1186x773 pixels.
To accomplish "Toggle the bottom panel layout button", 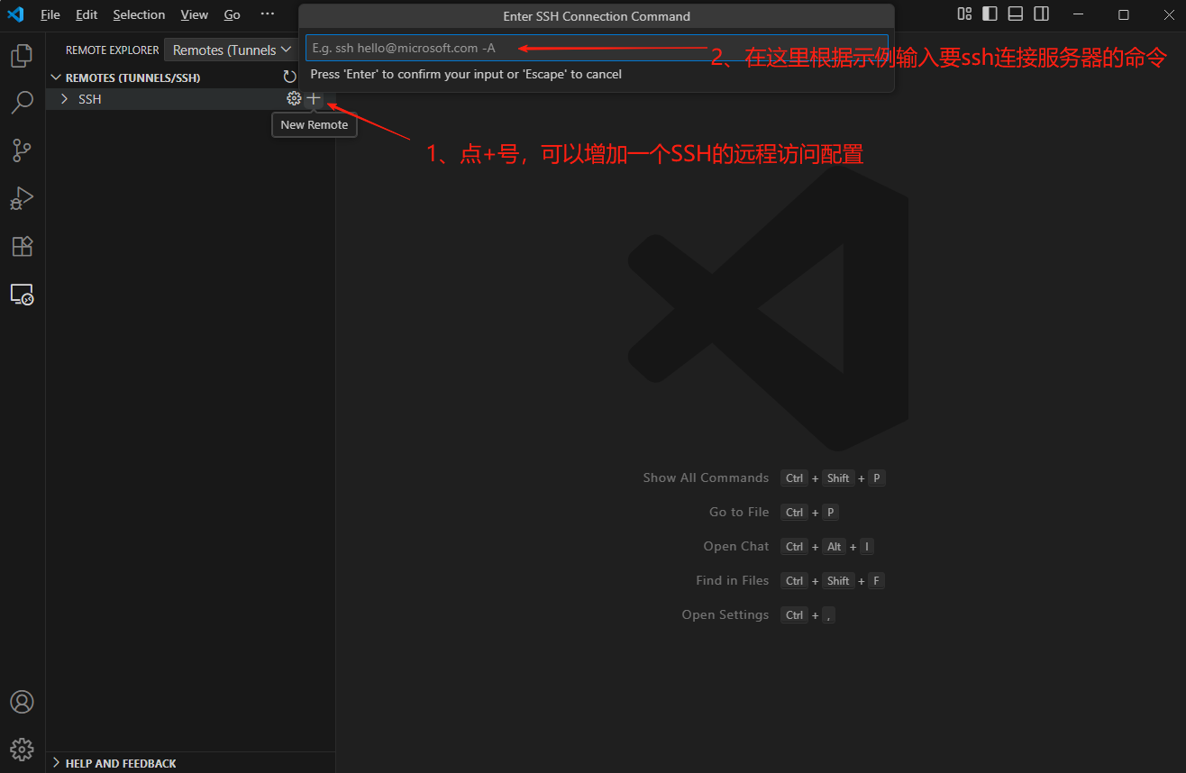I will [1015, 14].
